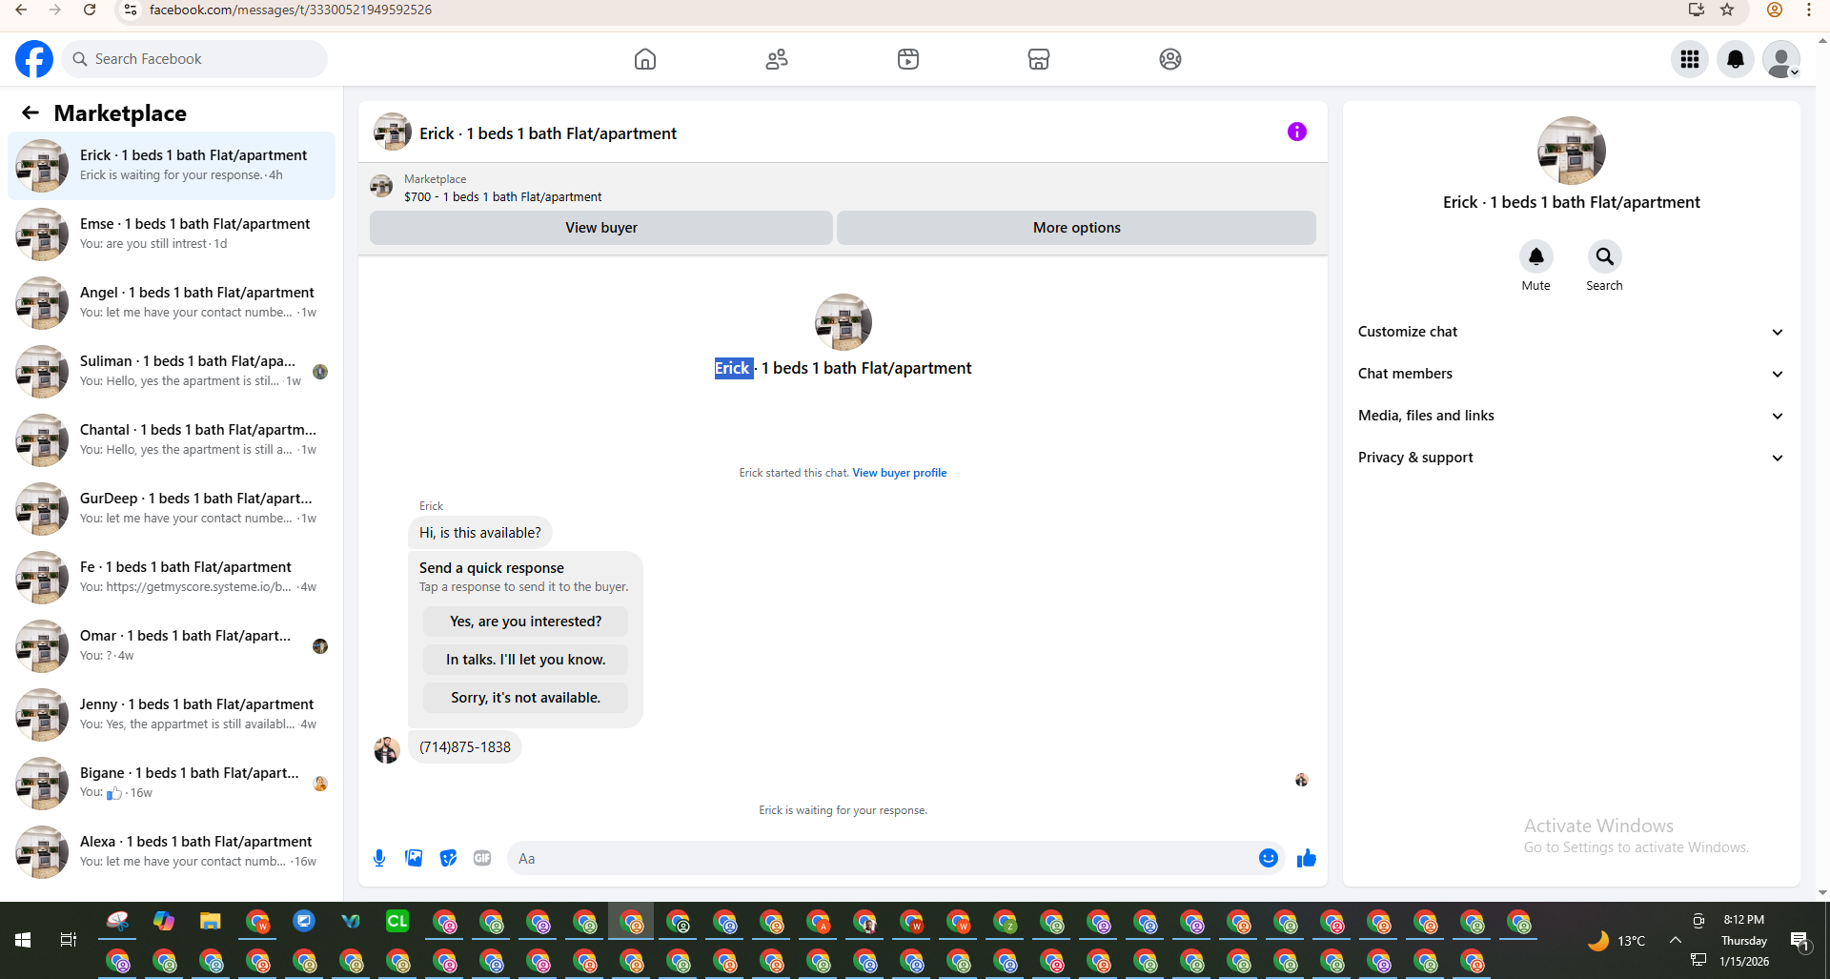
Task: Choose a sticker with the sticker icon
Action: point(448,858)
